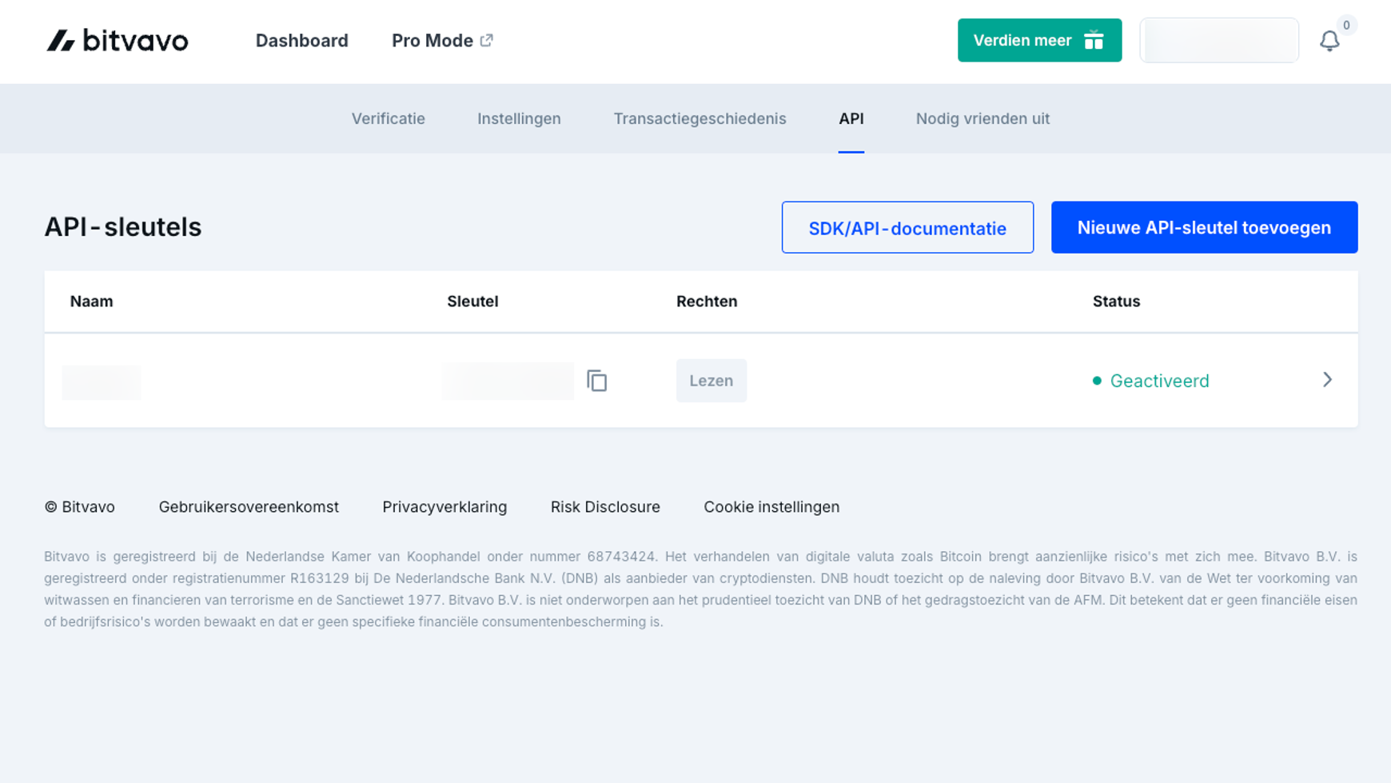Switch to the Verificatie tab
Viewport: 1391px width, 783px height.
pyautogui.click(x=388, y=118)
